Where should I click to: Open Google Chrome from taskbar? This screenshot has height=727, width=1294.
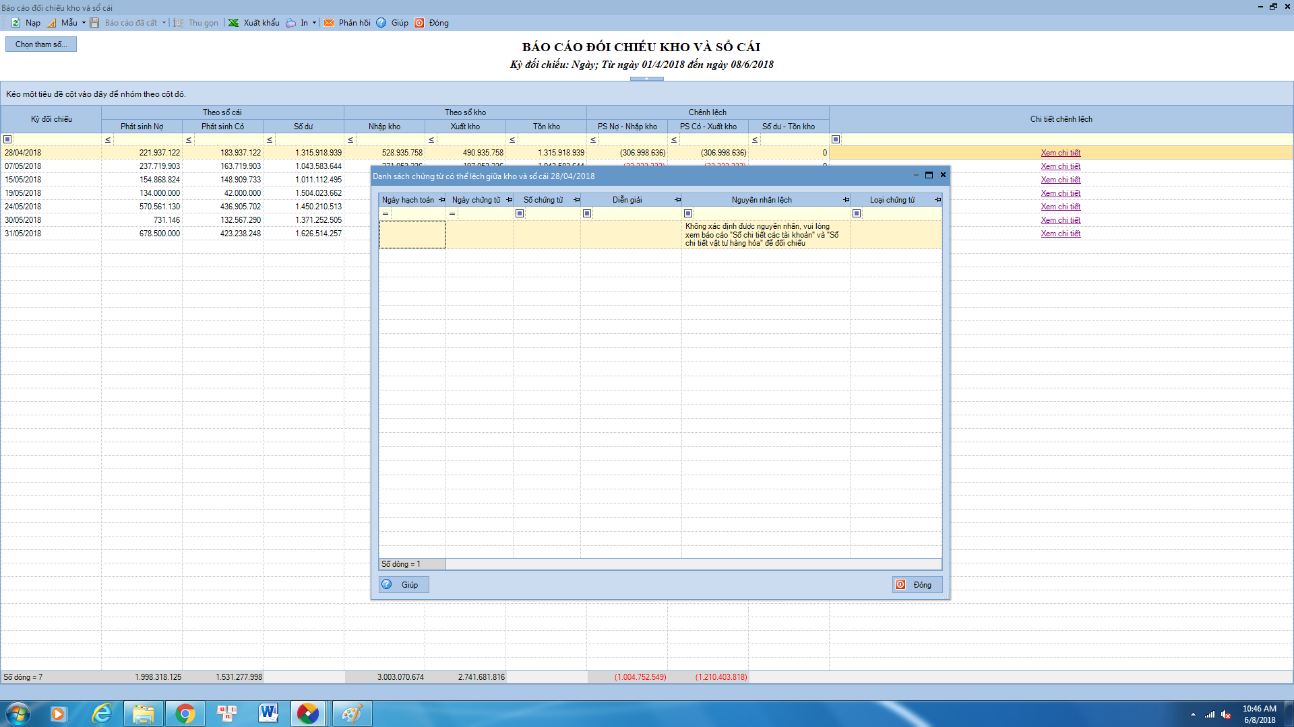point(185,714)
